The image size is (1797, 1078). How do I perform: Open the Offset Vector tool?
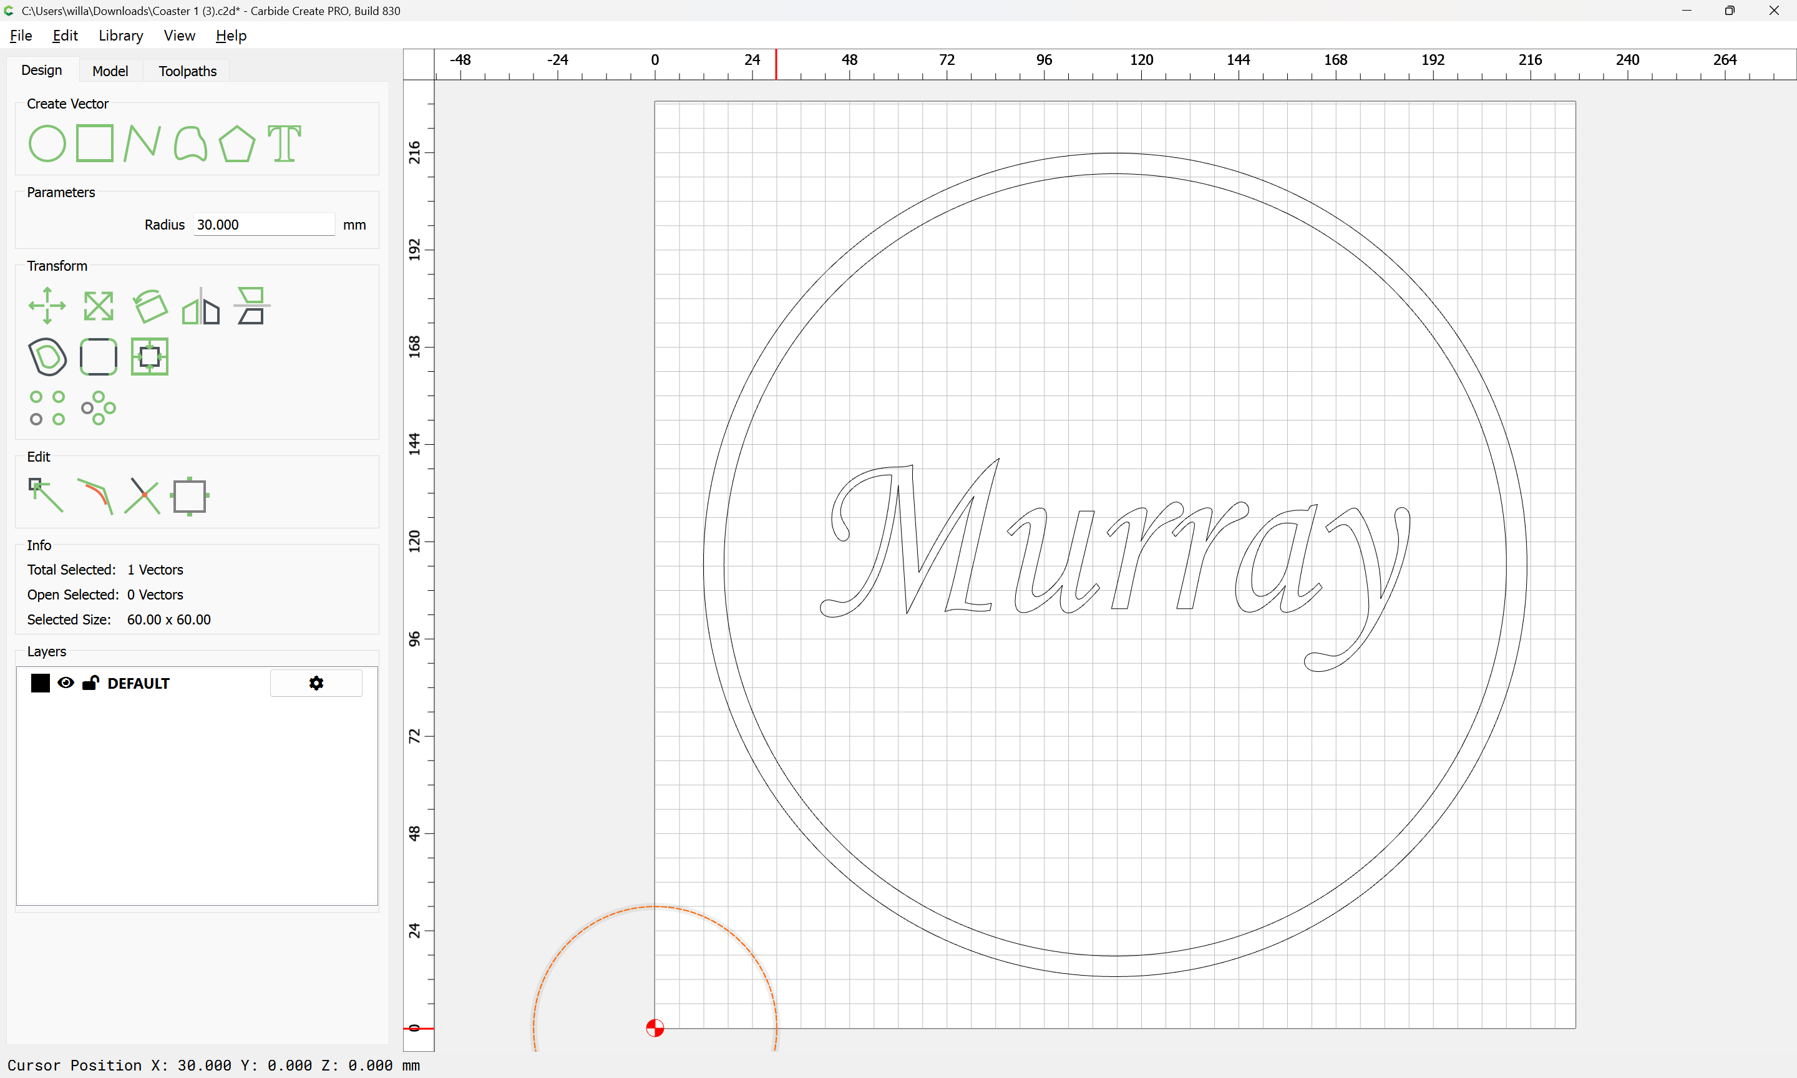point(47,357)
